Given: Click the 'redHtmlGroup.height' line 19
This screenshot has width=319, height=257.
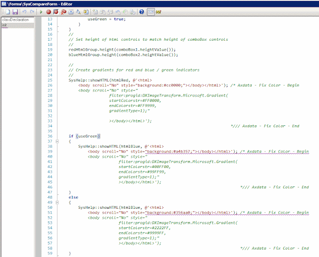Looking at the screenshot, I should tap(122, 50).
